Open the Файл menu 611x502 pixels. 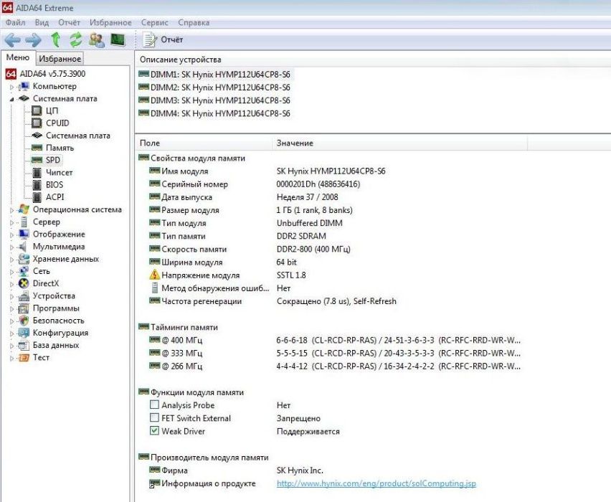[15, 23]
